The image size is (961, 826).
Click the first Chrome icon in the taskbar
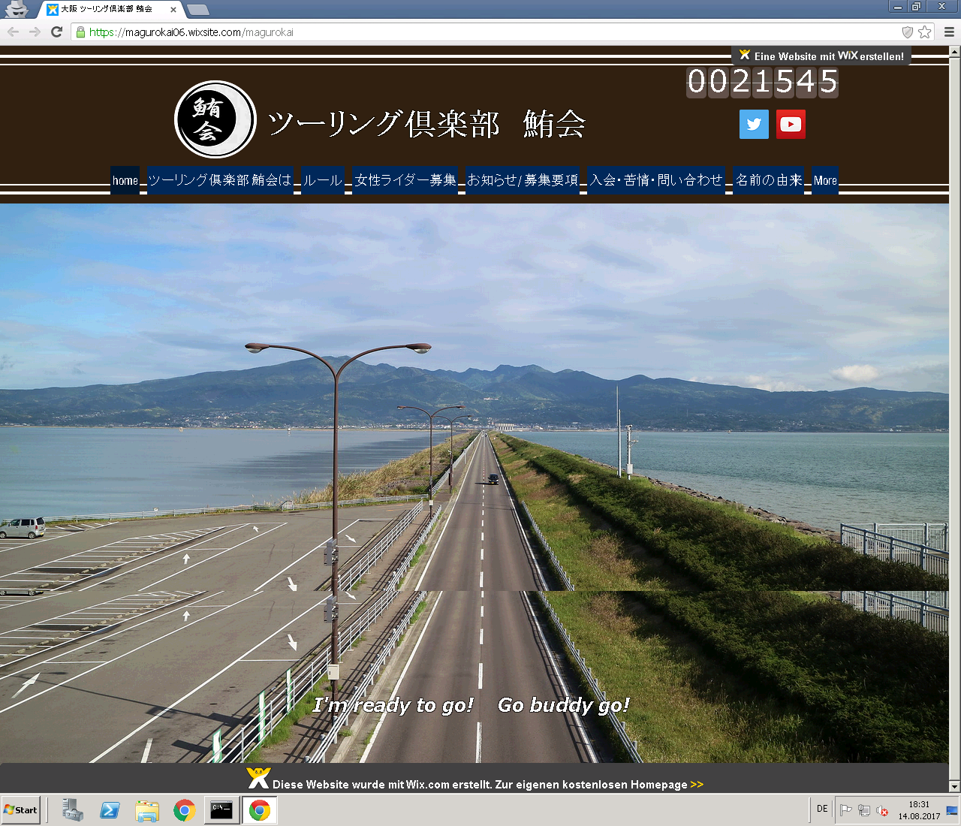185,810
